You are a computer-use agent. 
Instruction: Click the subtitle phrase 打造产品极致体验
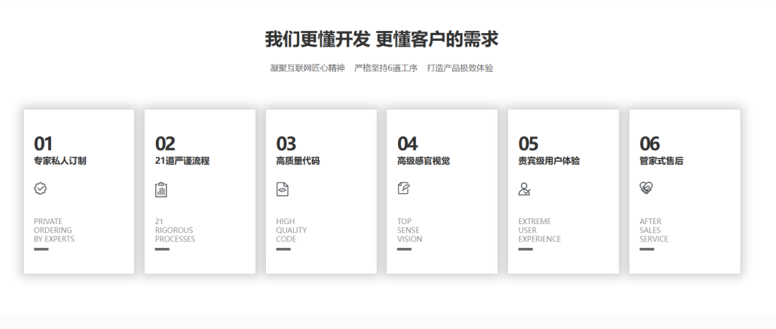[461, 68]
